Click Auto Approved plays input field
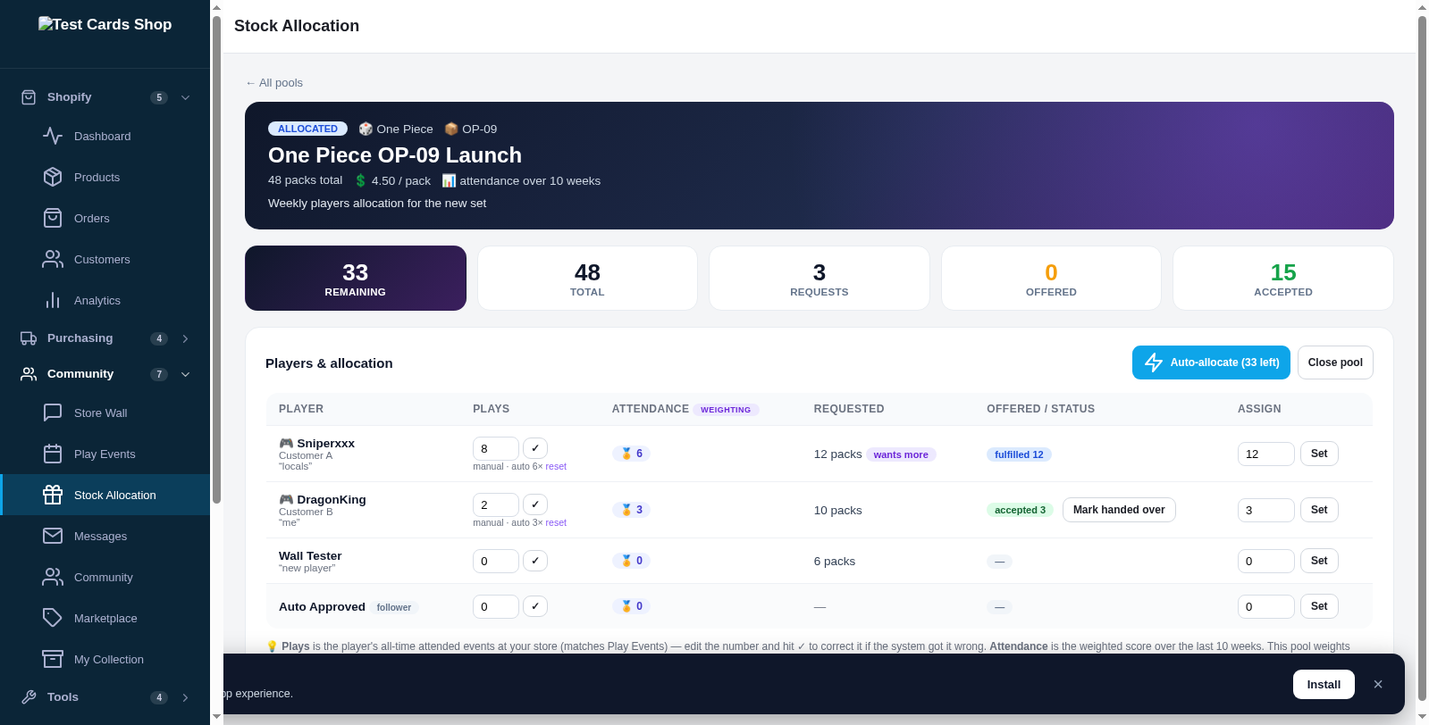1429x725 pixels. 496,606
